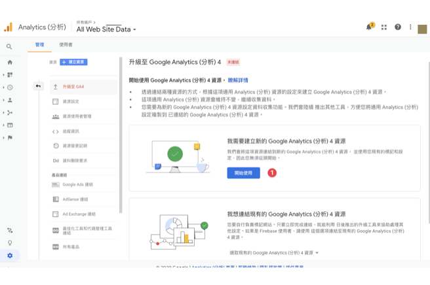Select 資源設定 menu item

(x=83, y=101)
